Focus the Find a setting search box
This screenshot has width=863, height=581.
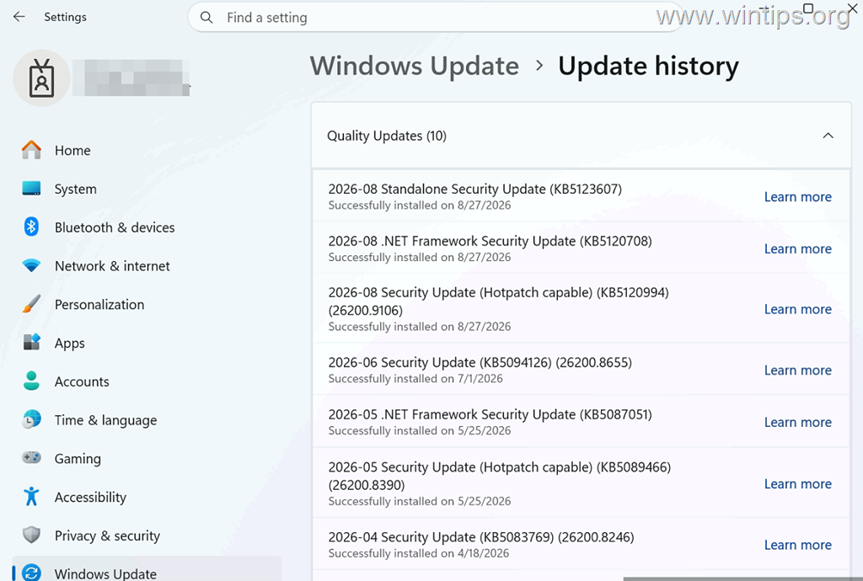435,18
